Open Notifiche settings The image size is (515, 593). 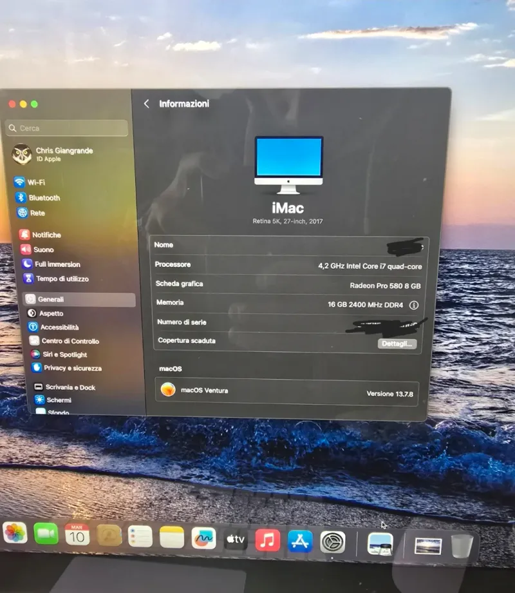41,235
